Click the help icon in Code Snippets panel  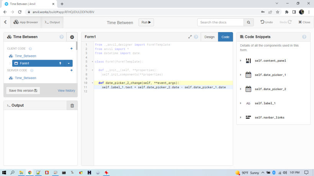point(304,37)
